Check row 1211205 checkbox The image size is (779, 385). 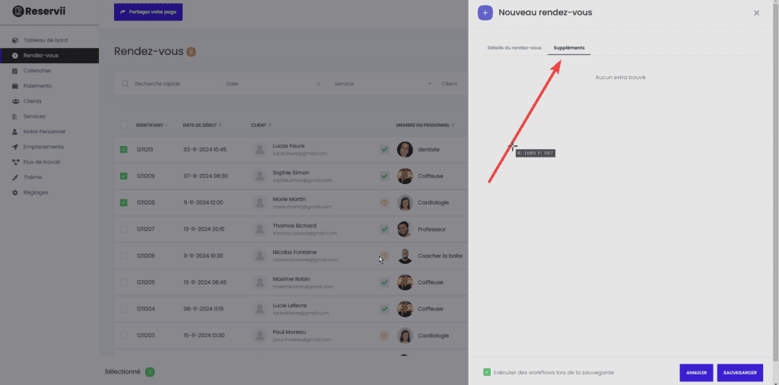pyautogui.click(x=124, y=282)
